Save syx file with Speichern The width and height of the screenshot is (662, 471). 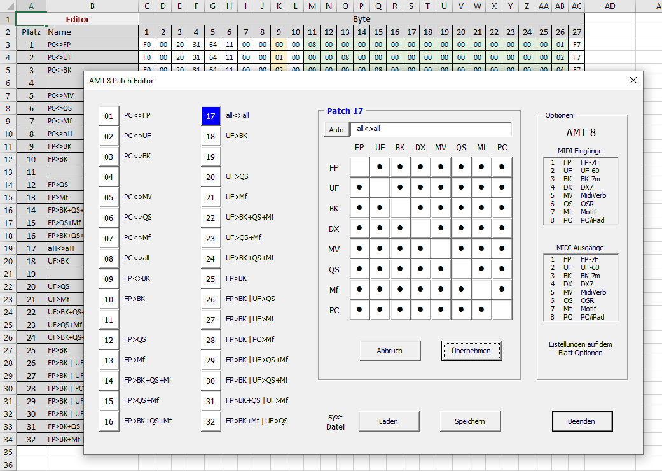(x=470, y=421)
